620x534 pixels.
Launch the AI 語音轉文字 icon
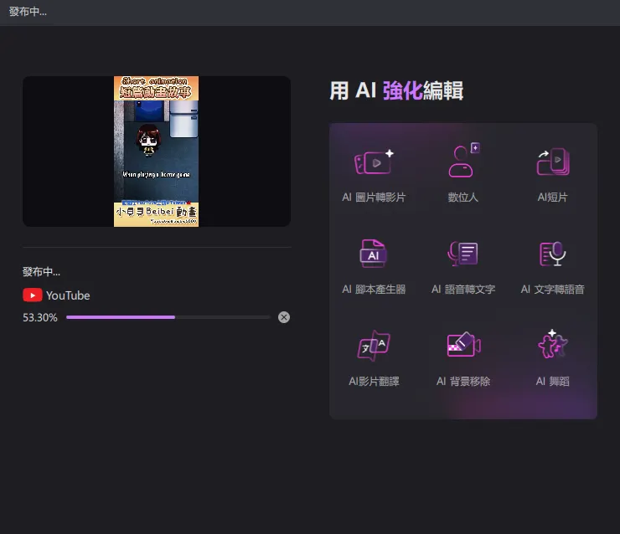click(x=463, y=254)
